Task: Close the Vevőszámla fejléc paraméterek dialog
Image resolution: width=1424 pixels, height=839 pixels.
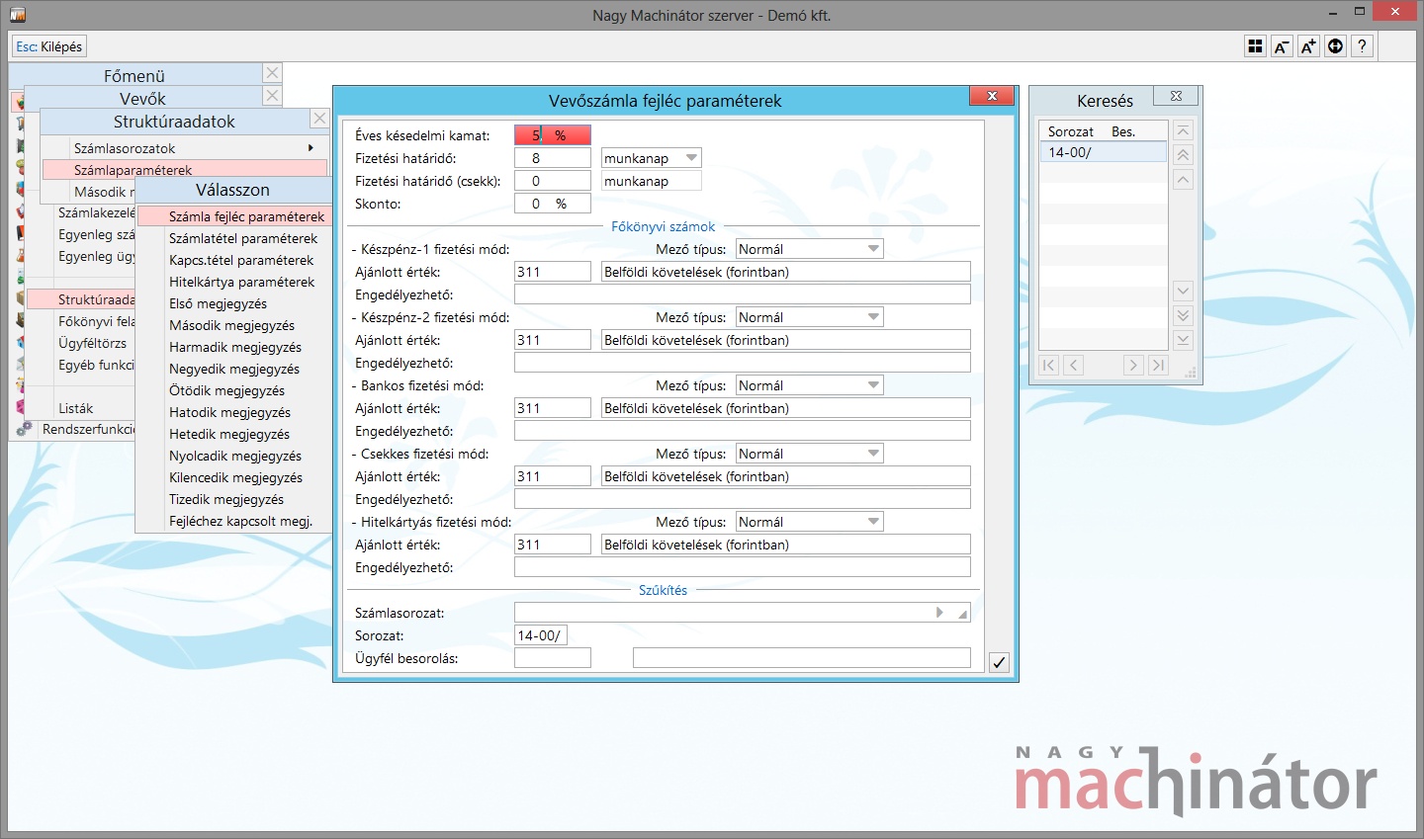Action: [x=991, y=96]
